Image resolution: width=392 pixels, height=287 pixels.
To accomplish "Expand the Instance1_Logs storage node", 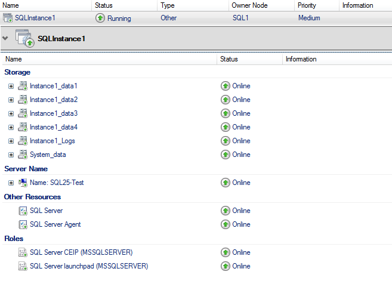I will pos(11,141).
